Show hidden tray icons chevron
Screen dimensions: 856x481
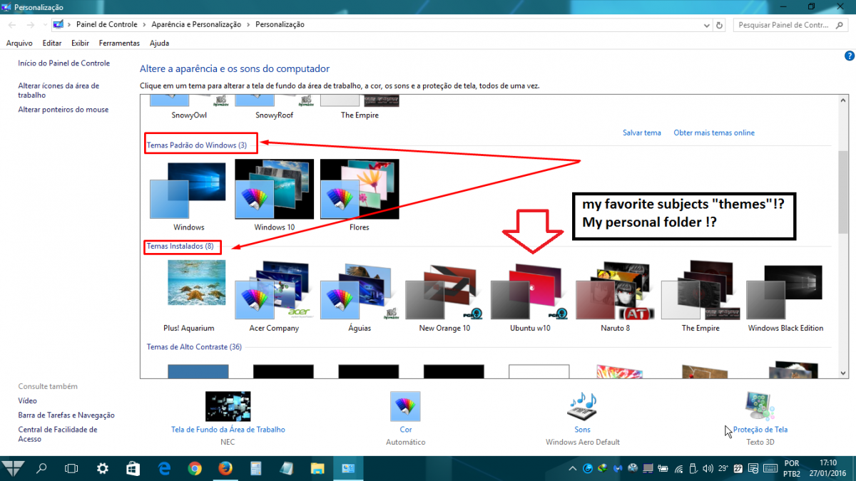pos(573,468)
